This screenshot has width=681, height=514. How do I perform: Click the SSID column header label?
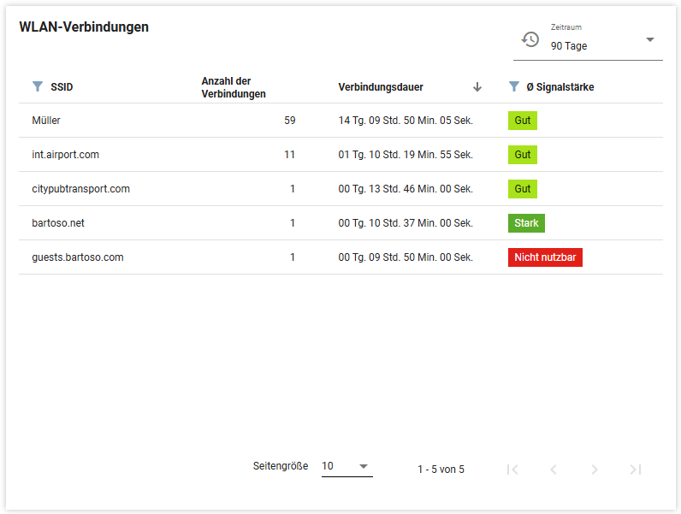point(62,87)
